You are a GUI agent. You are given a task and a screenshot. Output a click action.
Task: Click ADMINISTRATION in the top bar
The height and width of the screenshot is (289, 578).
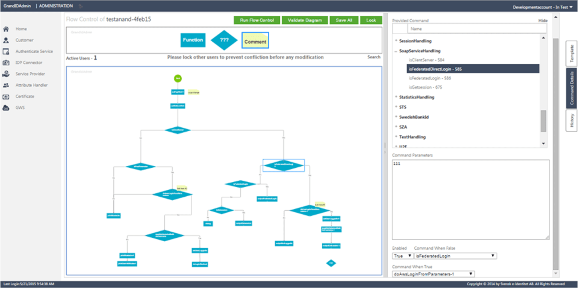pyautogui.click(x=56, y=6)
